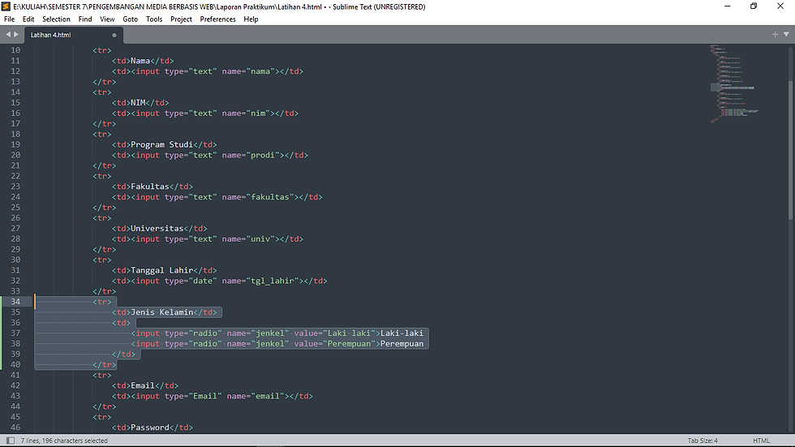The width and height of the screenshot is (795, 447).
Task: Click the Sublime Text app icon in title bar
Action: tap(6, 6)
